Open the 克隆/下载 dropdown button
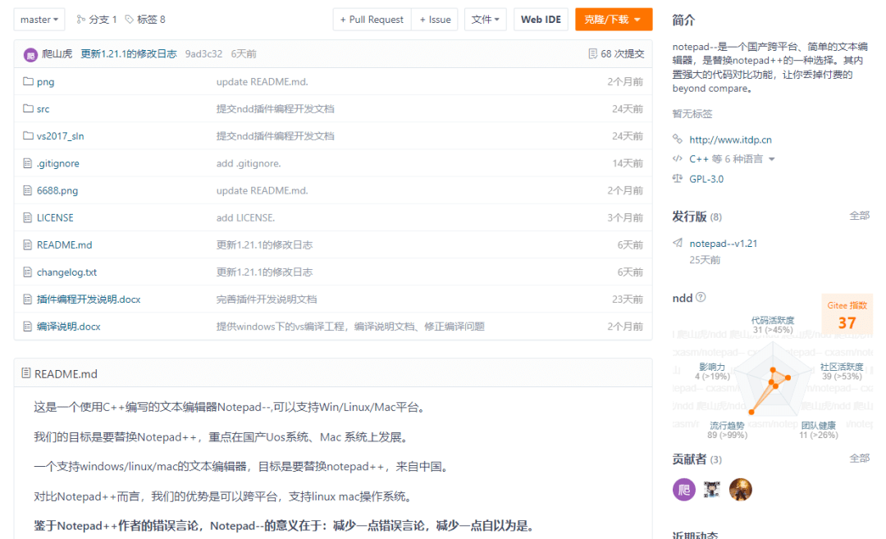Viewport: 886px width, 539px height. coord(614,20)
